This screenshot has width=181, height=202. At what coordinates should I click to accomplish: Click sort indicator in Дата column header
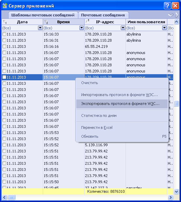[5, 22]
